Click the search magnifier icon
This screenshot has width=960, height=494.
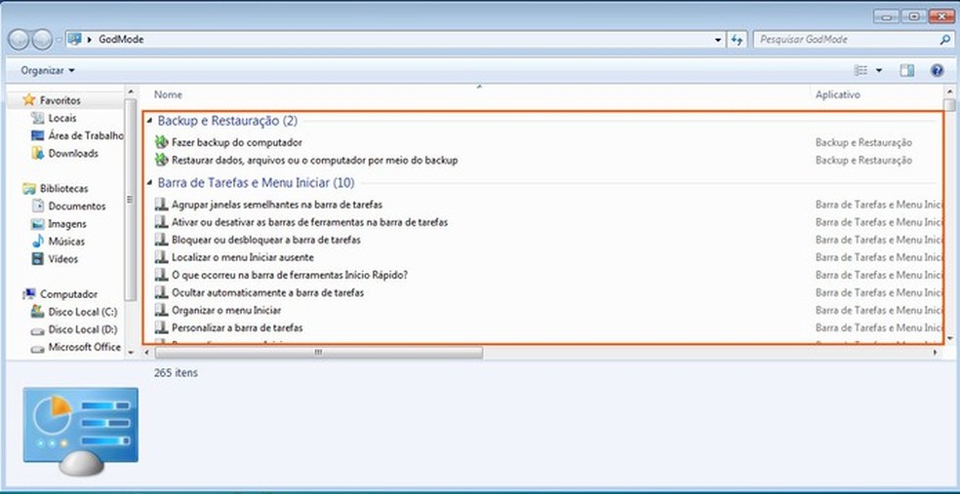944,40
